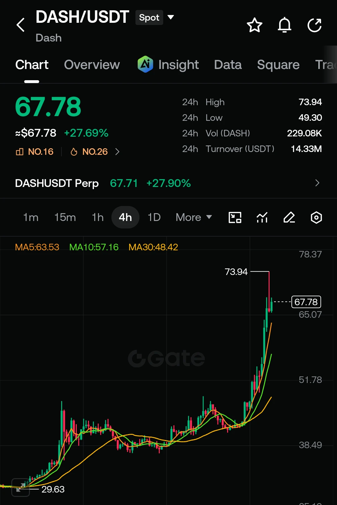Tap the 51.78 price axis label
The image size is (337, 505).
click(310, 380)
